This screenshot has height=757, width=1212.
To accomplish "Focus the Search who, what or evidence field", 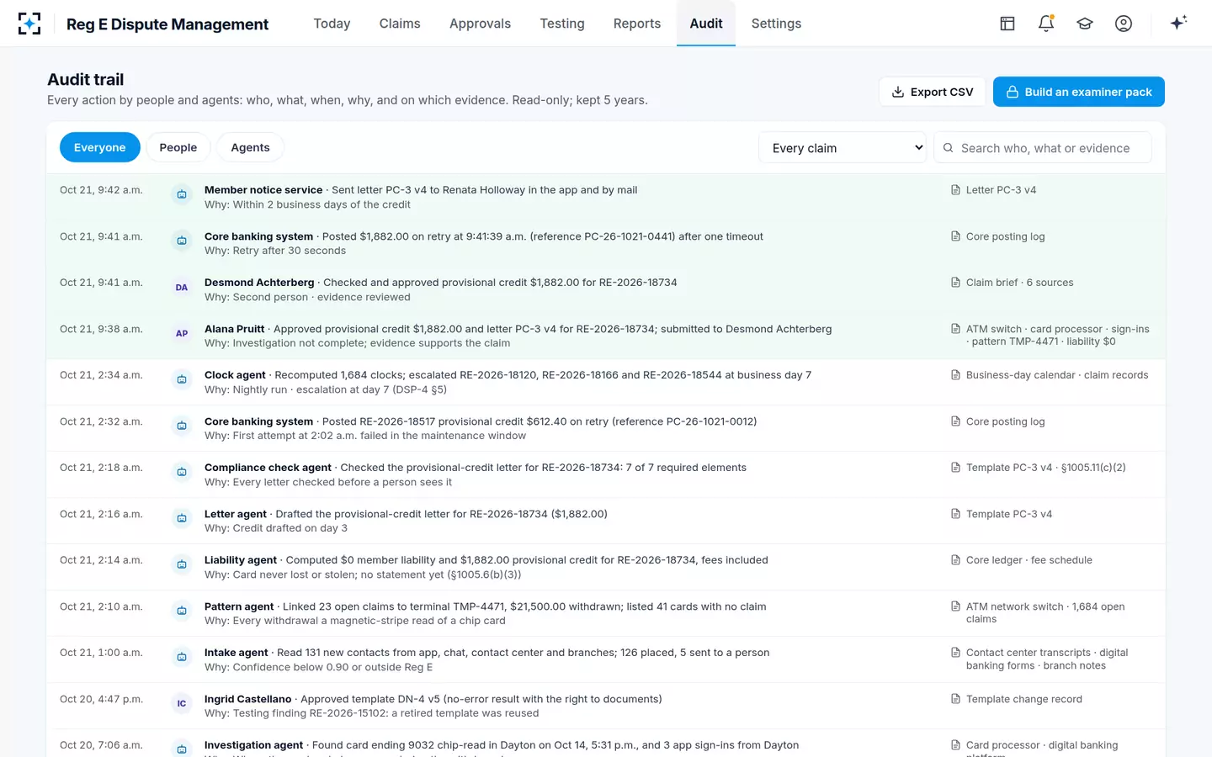I will pos(1043,148).
